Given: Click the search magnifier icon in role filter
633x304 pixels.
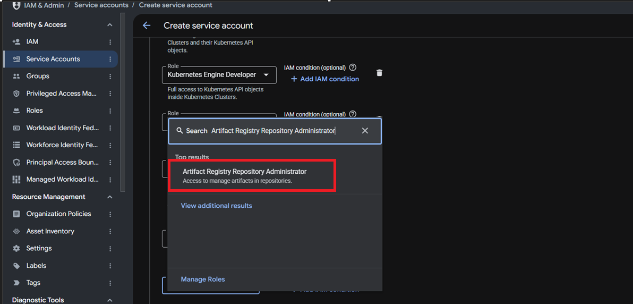Looking at the screenshot, I should coord(179,131).
